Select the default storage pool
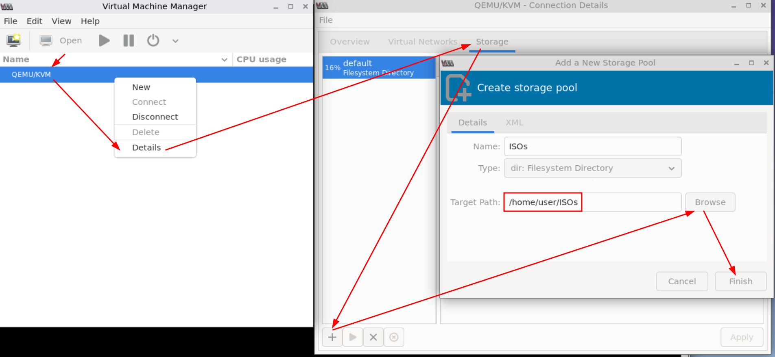Viewport: 775px width, 357px height. click(379, 67)
